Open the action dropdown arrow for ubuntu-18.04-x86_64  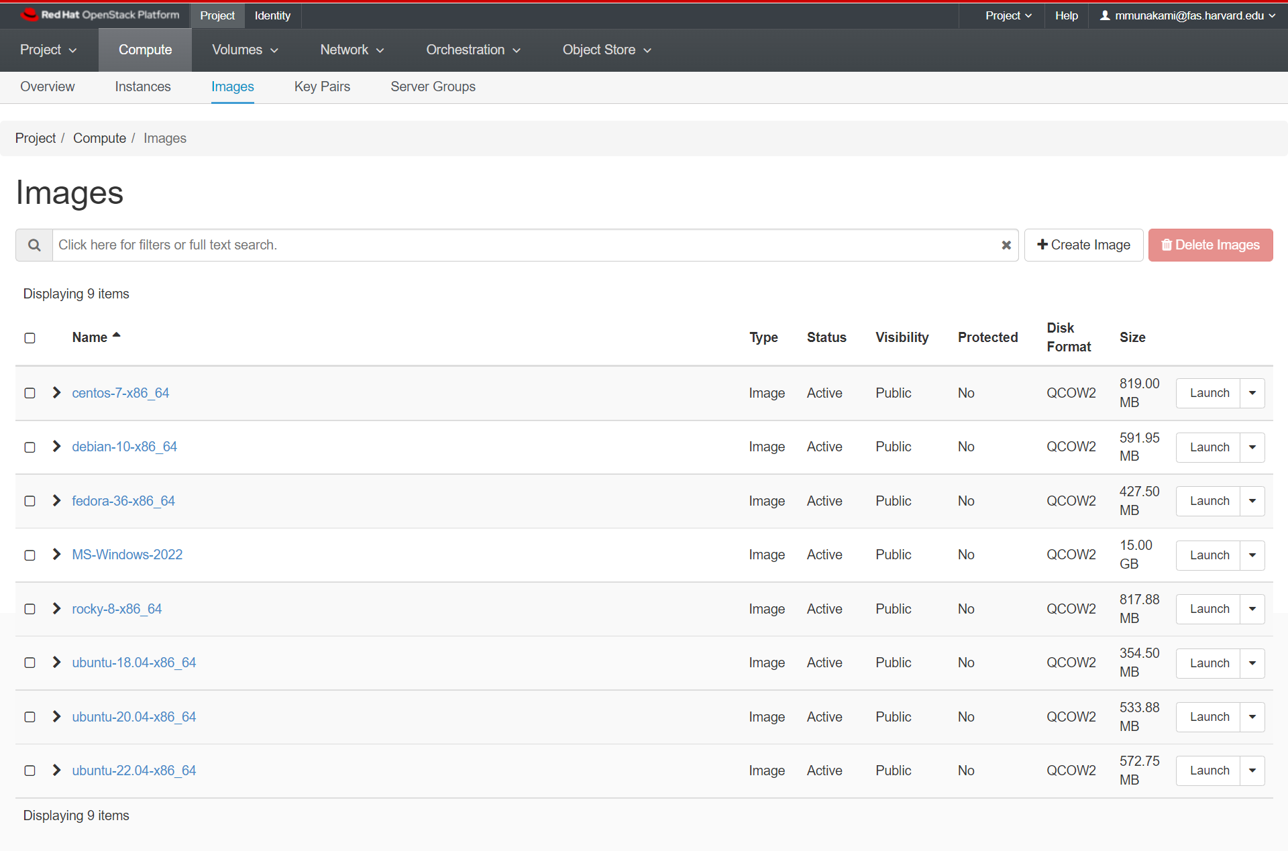[x=1252, y=663]
